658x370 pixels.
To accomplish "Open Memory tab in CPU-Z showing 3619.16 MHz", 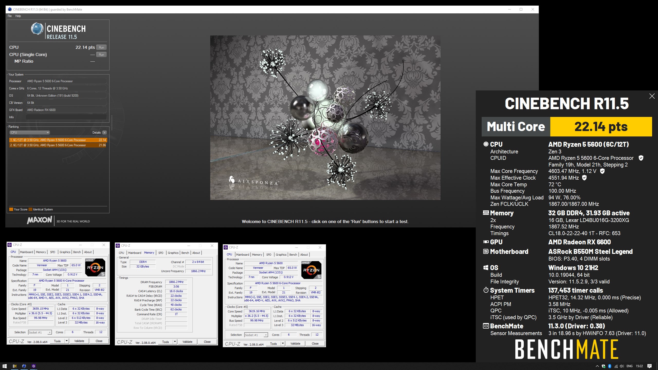I will click(257, 255).
